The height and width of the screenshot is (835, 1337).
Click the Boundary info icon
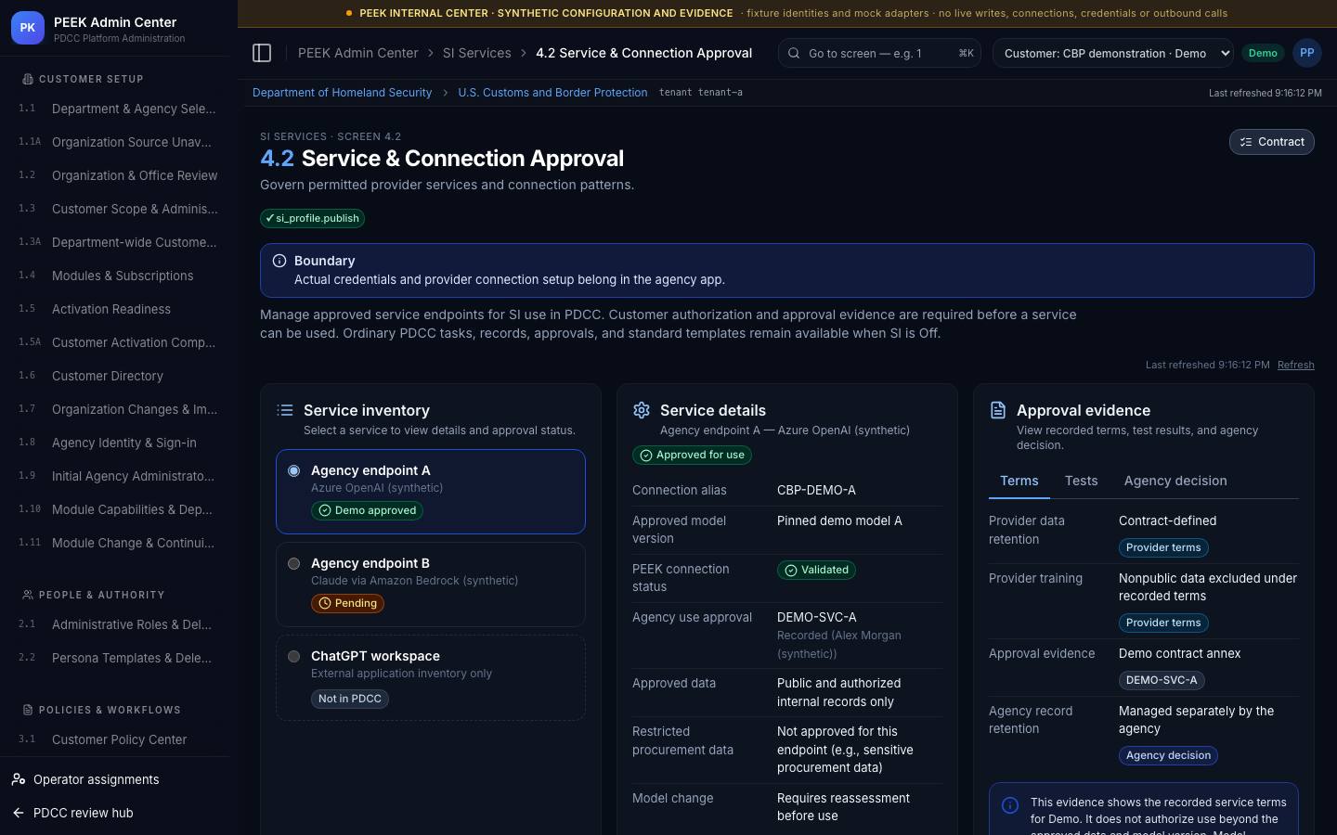coord(279,261)
